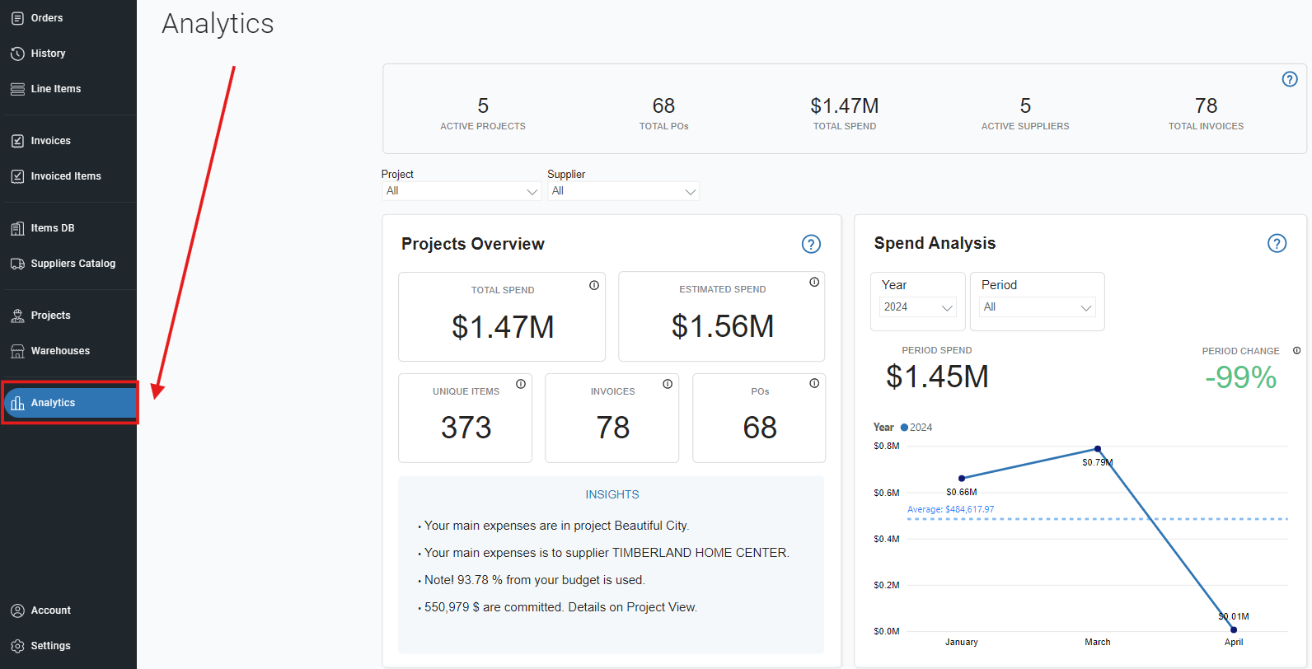Screen dimensions: 1312x669
Task: Open the Year 2024 dropdown
Action: point(918,306)
